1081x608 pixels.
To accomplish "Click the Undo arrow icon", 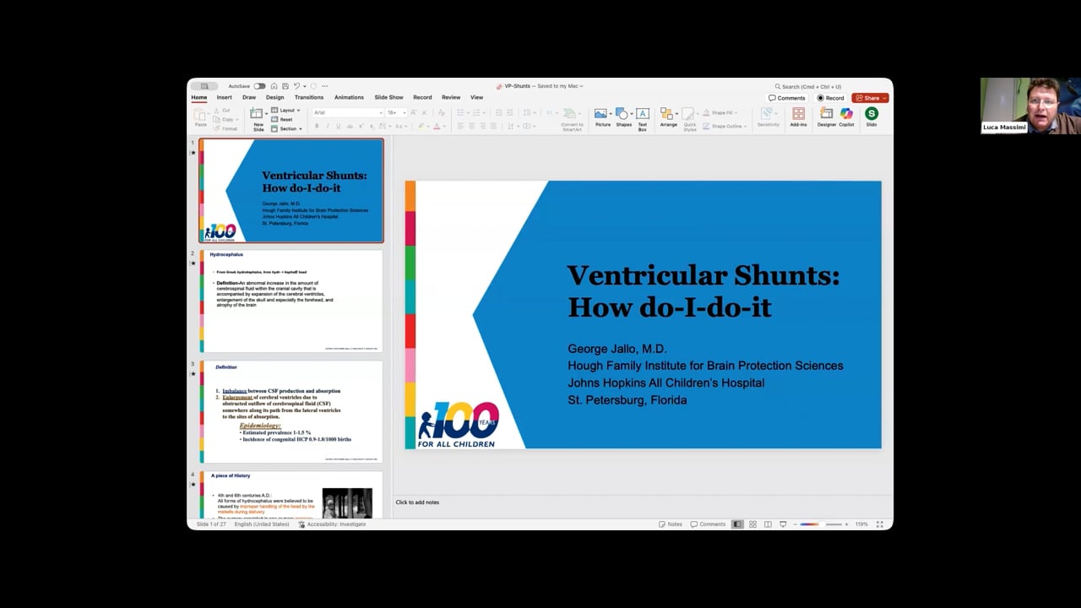I will coord(296,86).
